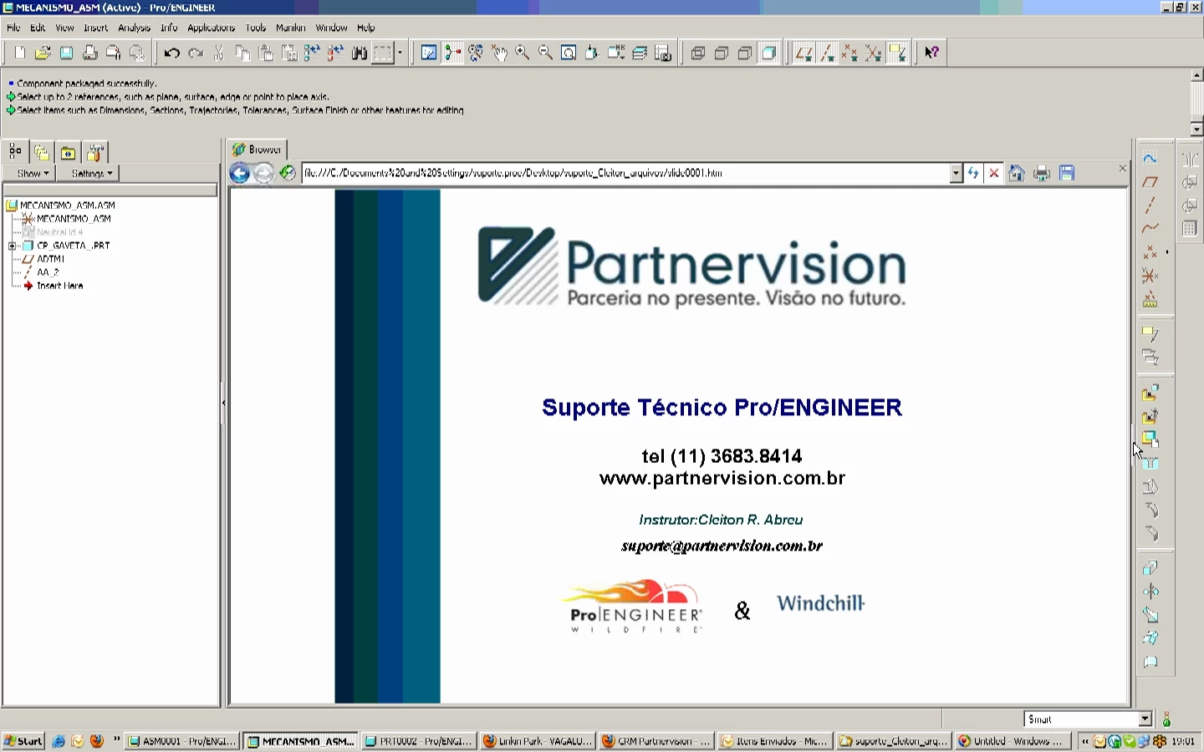Print the model with the printer icon
1204x752 pixels.
coord(89,53)
